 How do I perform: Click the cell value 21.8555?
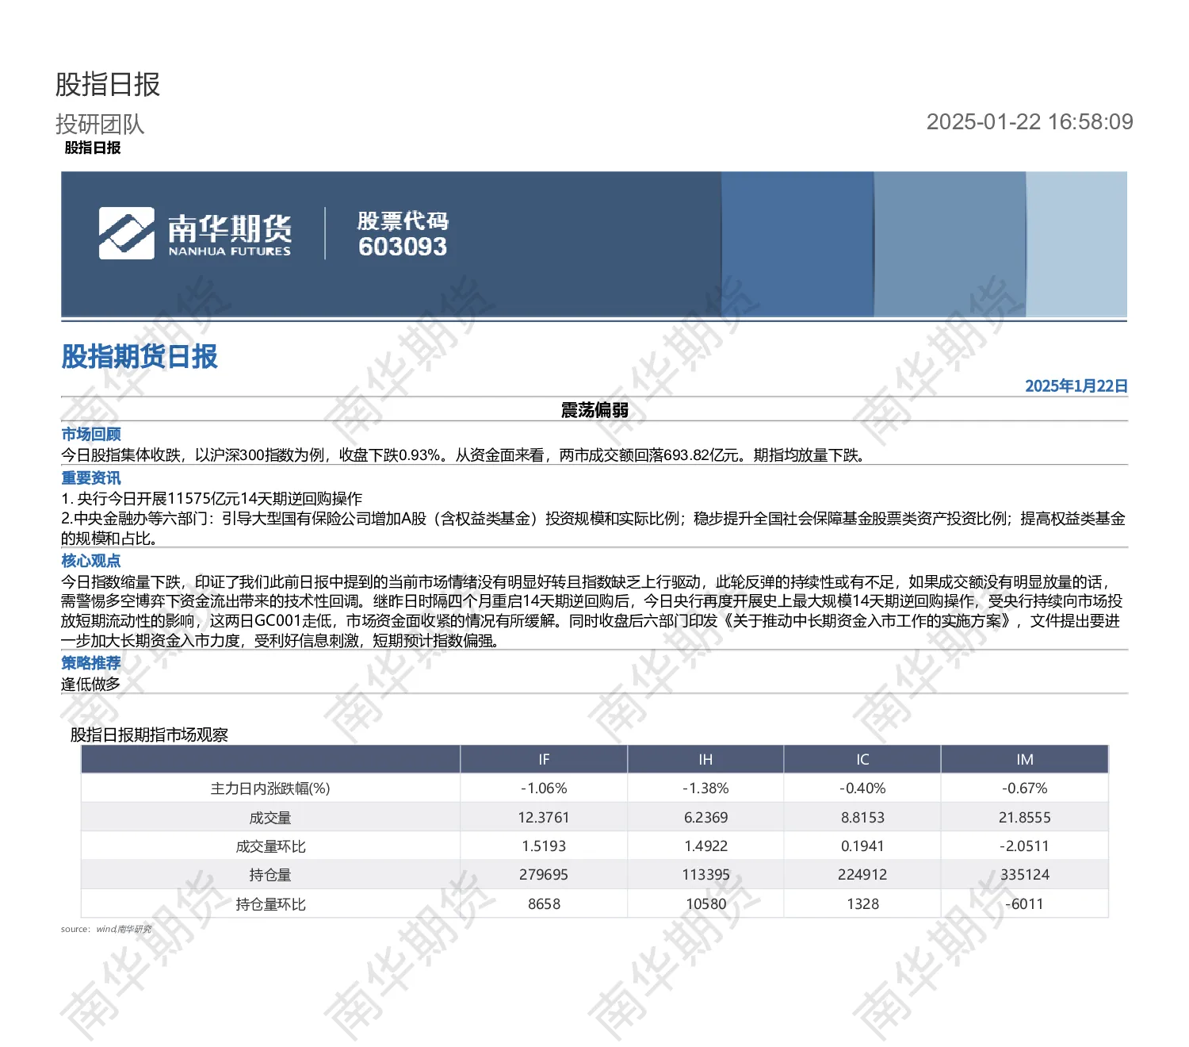click(1025, 818)
